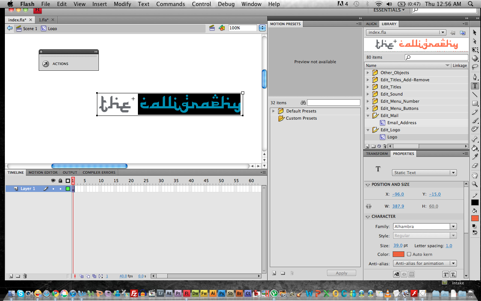Select the Eyedropper tool
The image size is (481, 301).
click(475, 157)
